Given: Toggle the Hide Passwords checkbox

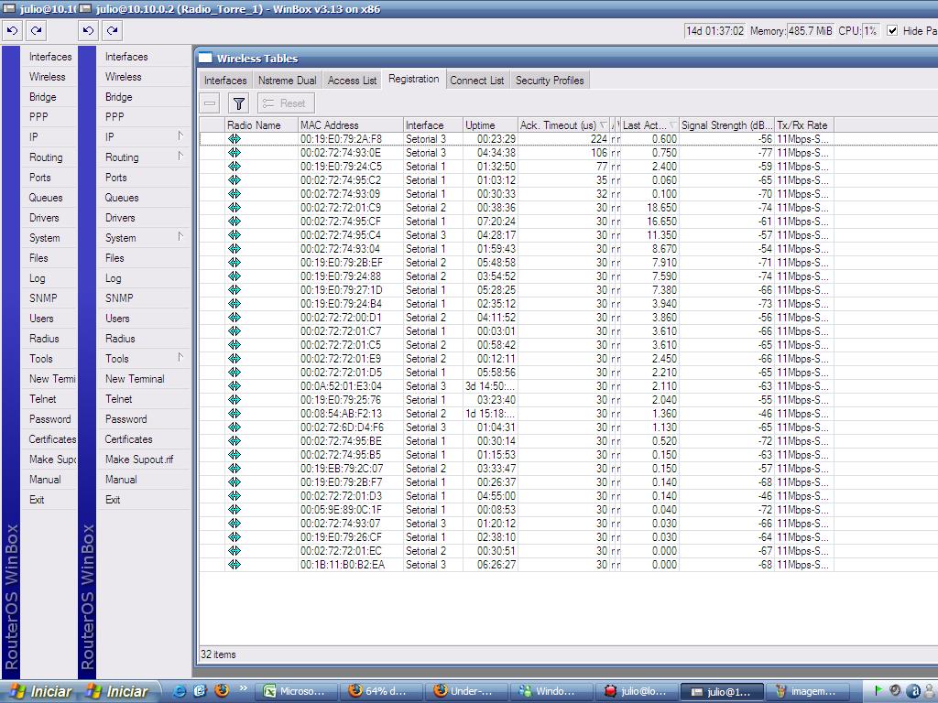Looking at the screenshot, I should click(x=892, y=30).
